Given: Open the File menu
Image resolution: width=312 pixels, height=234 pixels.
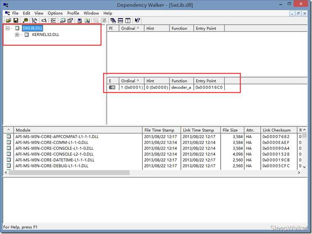Looking at the screenshot, I should click(x=15, y=13).
